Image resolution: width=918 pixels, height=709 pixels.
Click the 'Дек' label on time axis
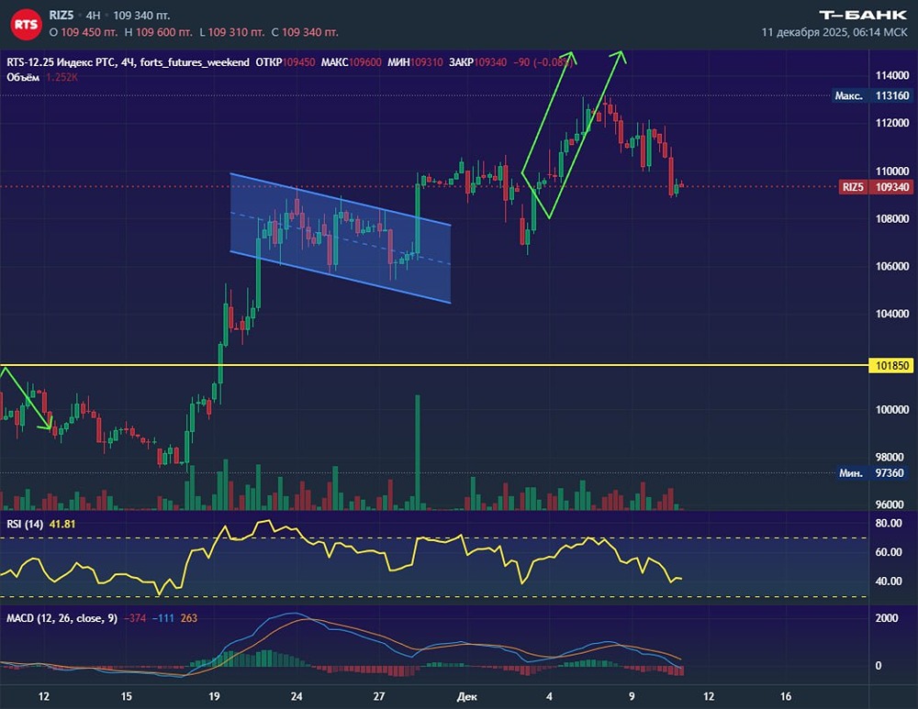point(466,697)
